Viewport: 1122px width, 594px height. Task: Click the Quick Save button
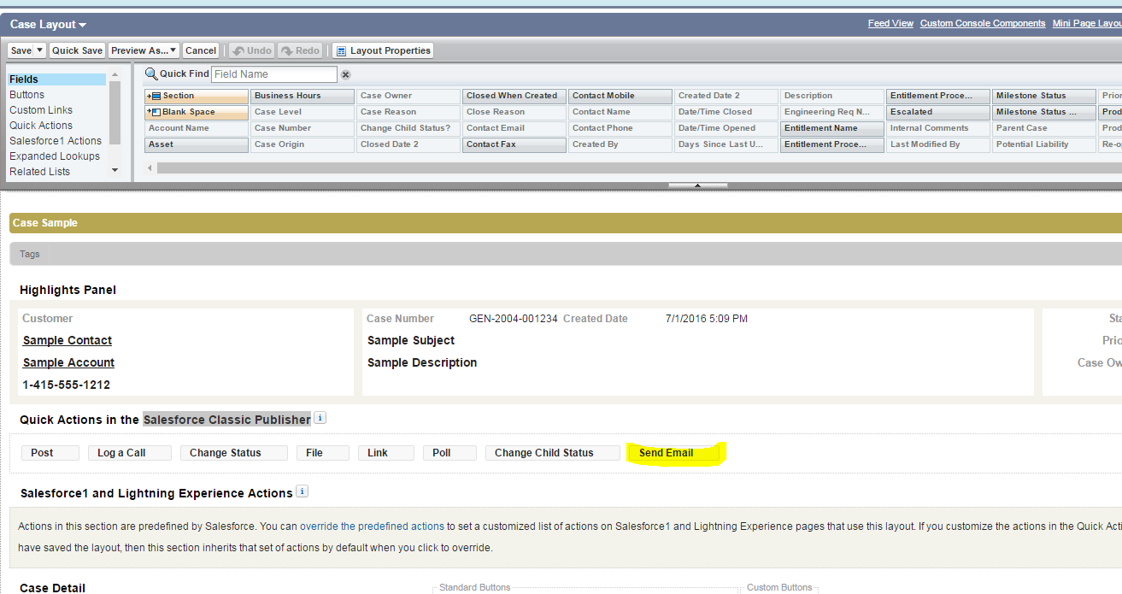(77, 50)
